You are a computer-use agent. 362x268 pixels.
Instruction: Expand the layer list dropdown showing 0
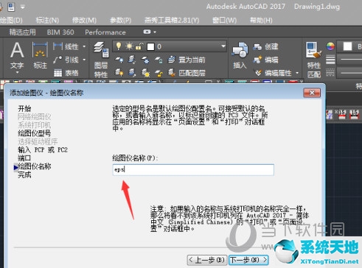pos(223,46)
